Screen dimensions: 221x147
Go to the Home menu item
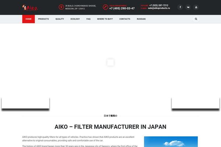coord(28,19)
